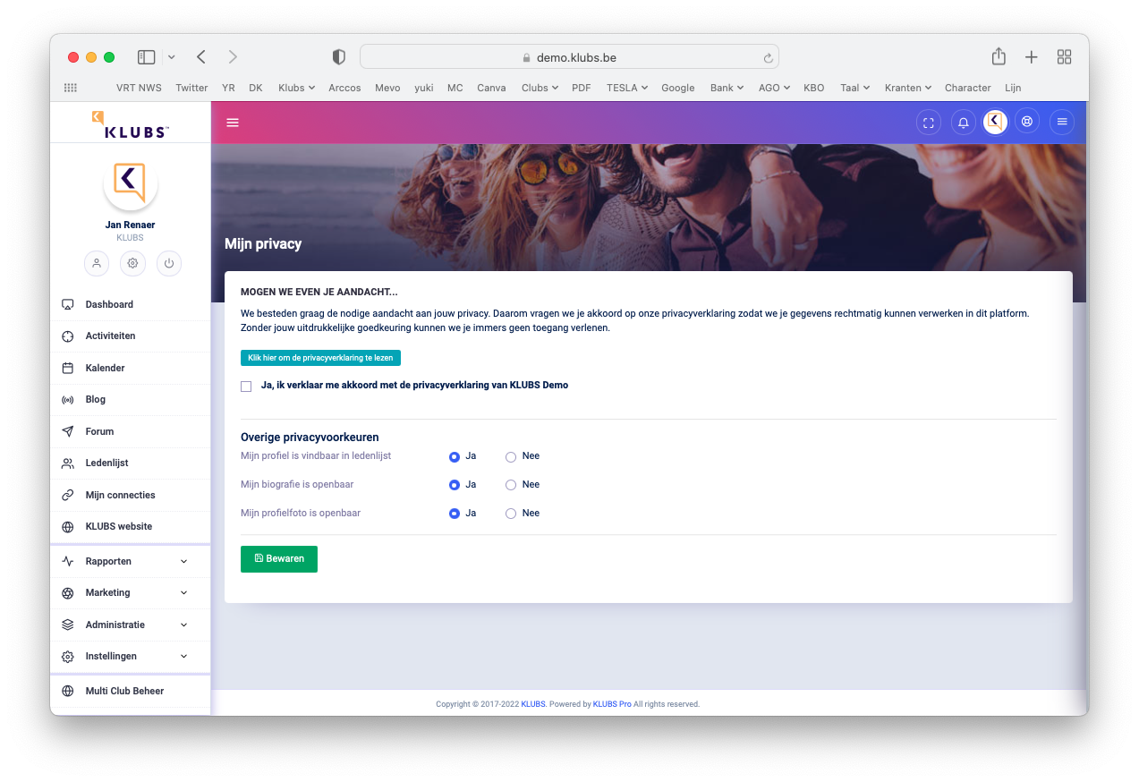
Task: Expand the Rapporten sidebar section
Action: [123, 562]
